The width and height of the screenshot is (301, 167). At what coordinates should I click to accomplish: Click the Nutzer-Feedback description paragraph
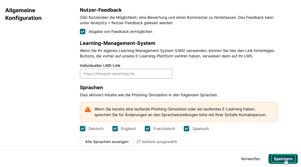click(176, 20)
